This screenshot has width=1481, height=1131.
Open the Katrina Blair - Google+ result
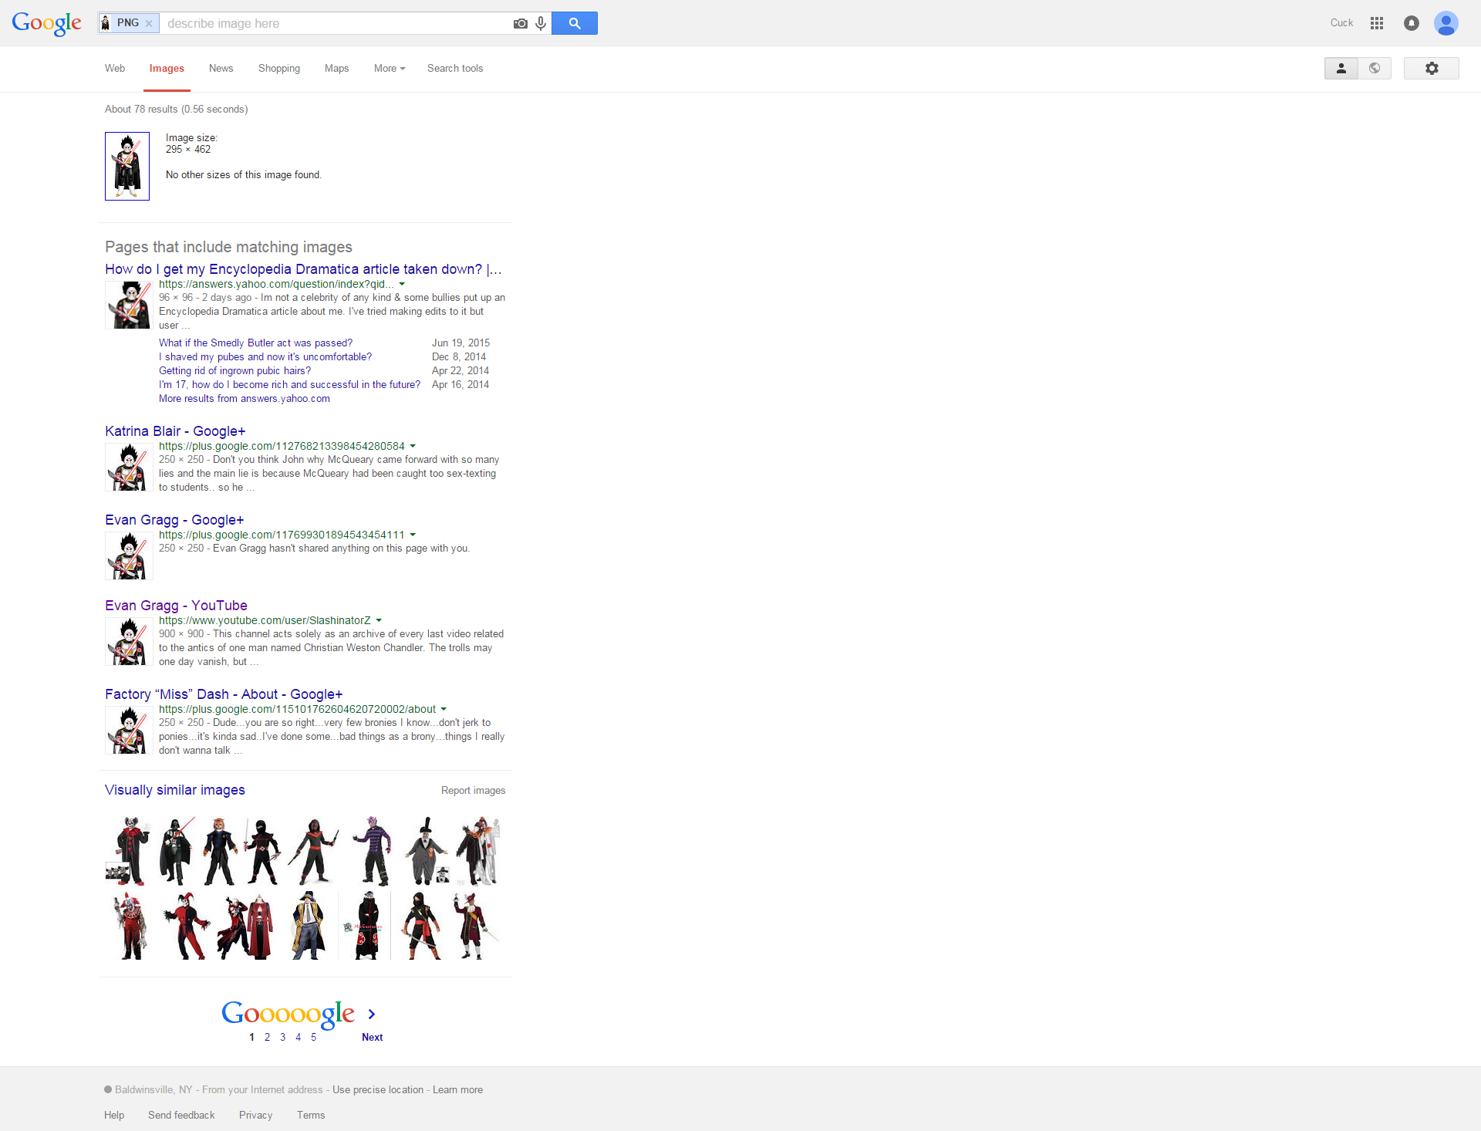tap(175, 431)
